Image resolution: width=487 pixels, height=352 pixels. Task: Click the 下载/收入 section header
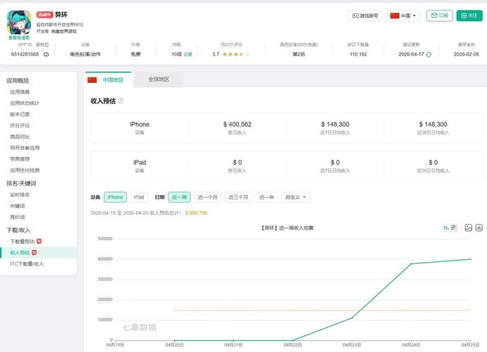point(18,230)
